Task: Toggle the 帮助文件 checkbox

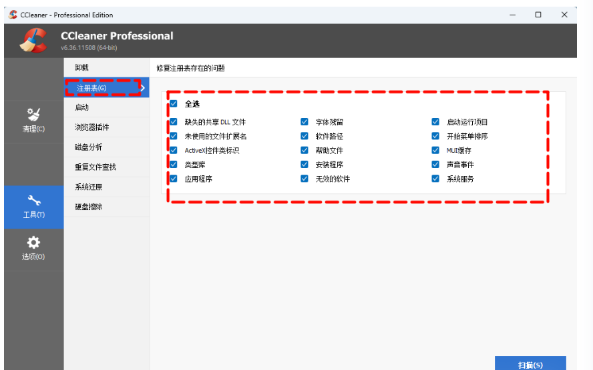Action: [305, 150]
